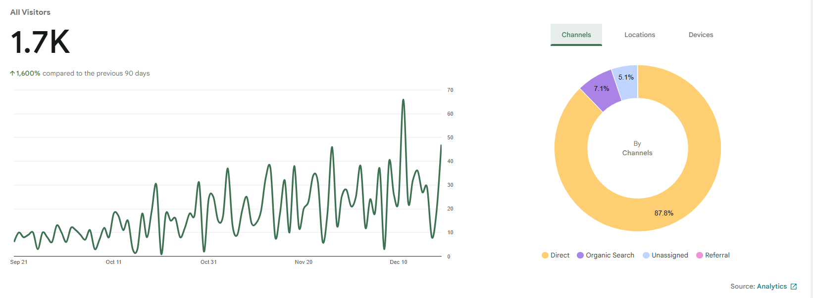This screenshot has height=298, width=813.
Task: Click the blue Unassigned legend dot
Action: click(646, 255)
